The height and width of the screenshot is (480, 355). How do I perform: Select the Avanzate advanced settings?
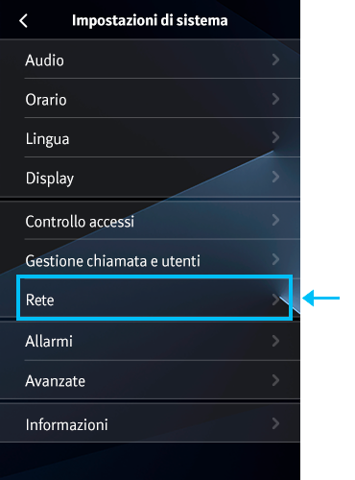(x=150, y=380)
